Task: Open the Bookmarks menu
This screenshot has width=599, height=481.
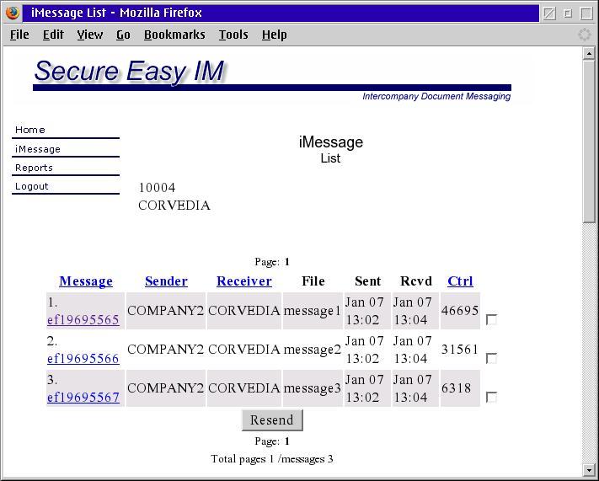Action: (174, 35)
